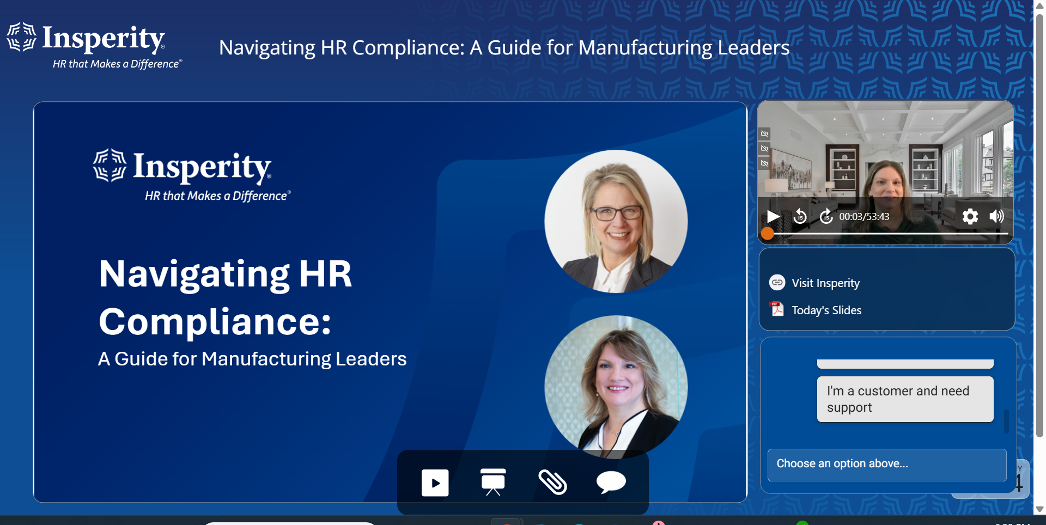The width and height of the screenshot is (1046, 525).
Task: Click the Insperity logo in the page header
Action: click(x=94, y=46)
